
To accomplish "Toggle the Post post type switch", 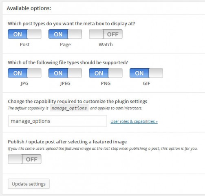I will coord(24,34).
